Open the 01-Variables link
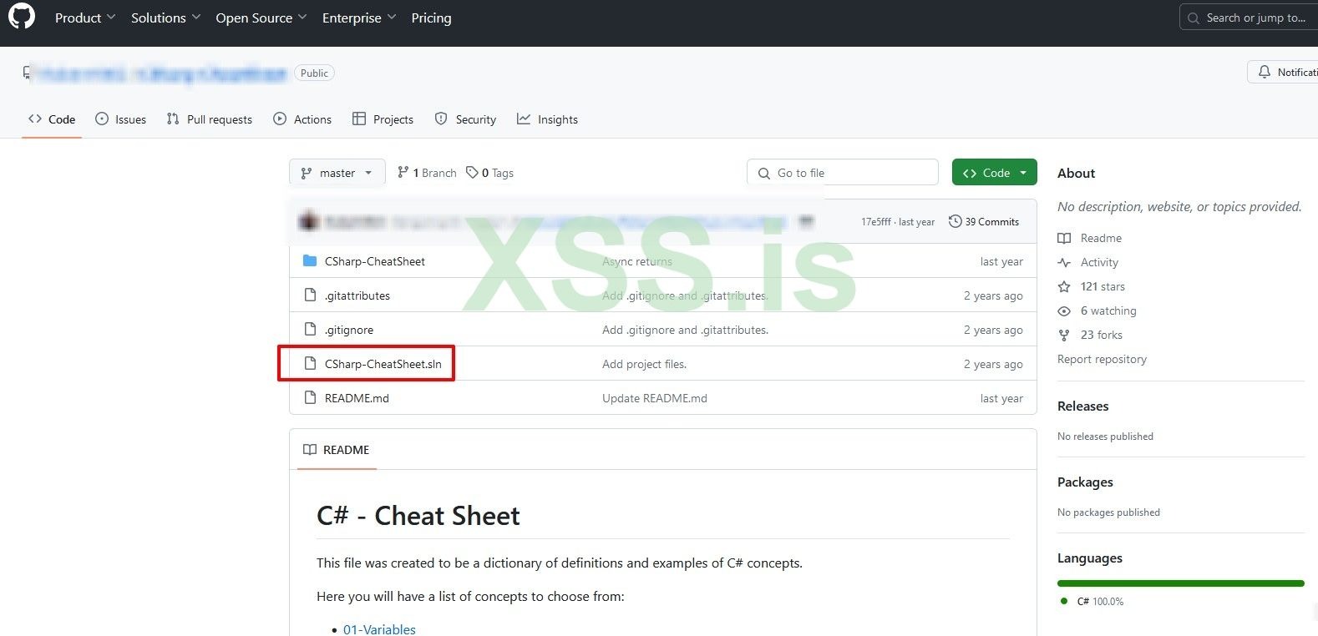Image resolution: width=1318 pixels, height=636 pixels. pyautogui.click(x=379, y=629)
